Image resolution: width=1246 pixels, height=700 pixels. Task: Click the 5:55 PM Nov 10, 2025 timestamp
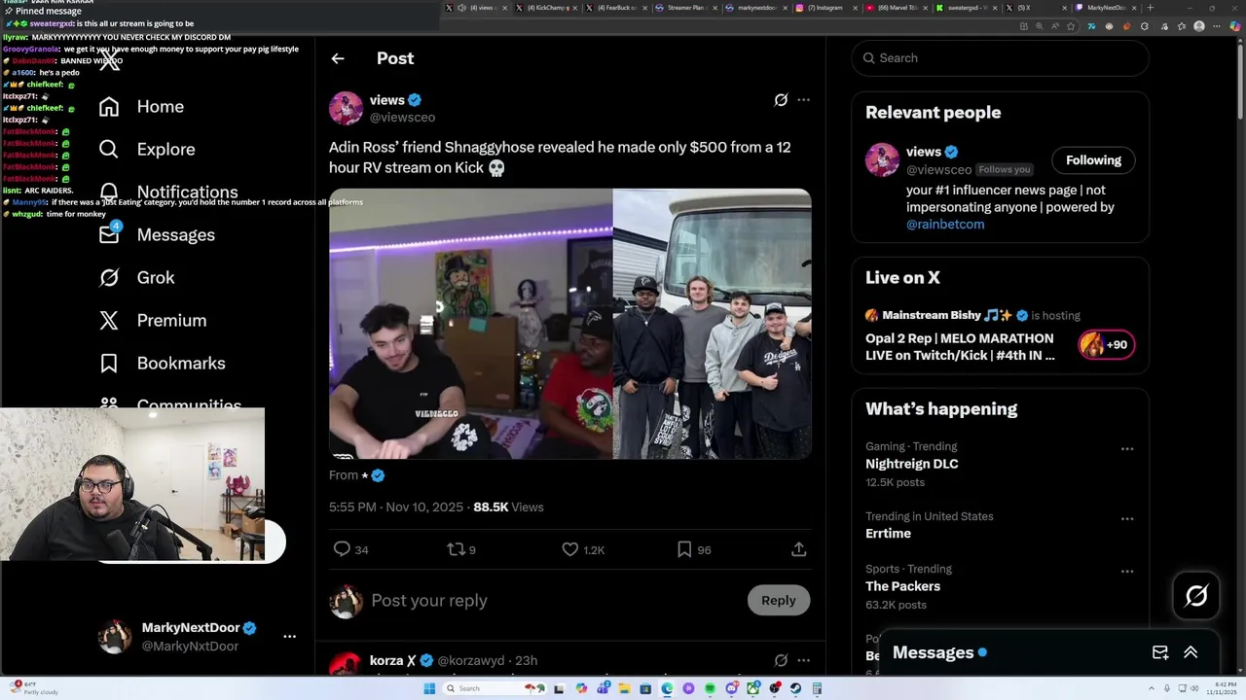[x=396, y=507]
